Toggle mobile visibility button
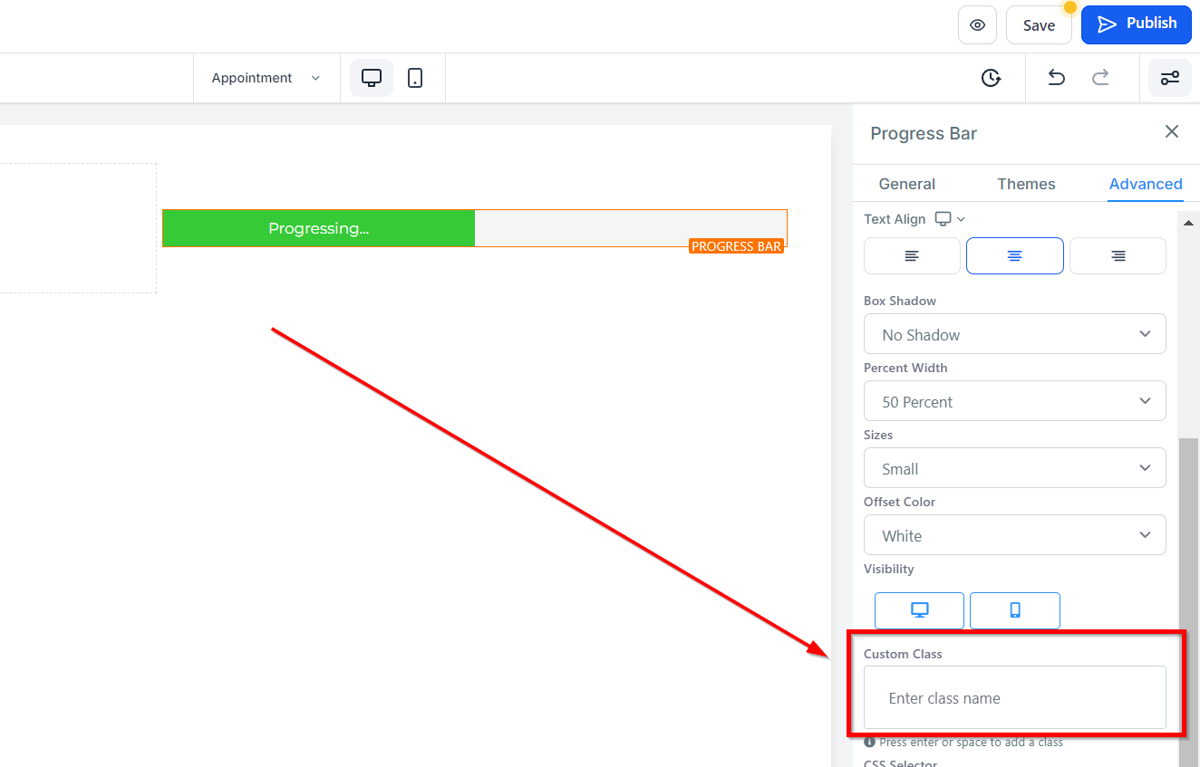Image resolution: width=1200 pixels, height=767 pixels. (x=1014, y=610)
